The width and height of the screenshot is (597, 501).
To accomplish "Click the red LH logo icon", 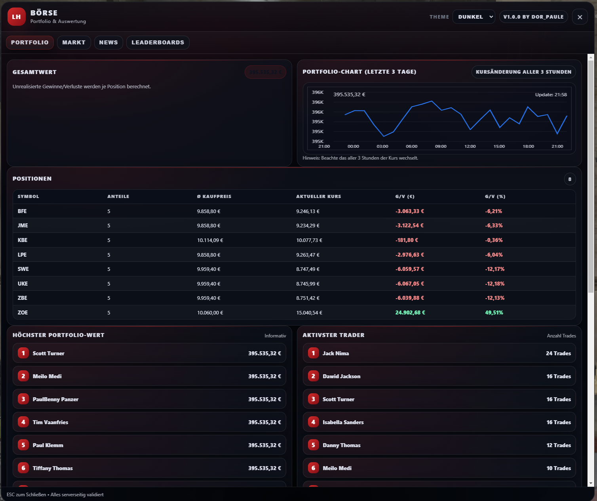I will pyautogui.click(x=16, y=17).
